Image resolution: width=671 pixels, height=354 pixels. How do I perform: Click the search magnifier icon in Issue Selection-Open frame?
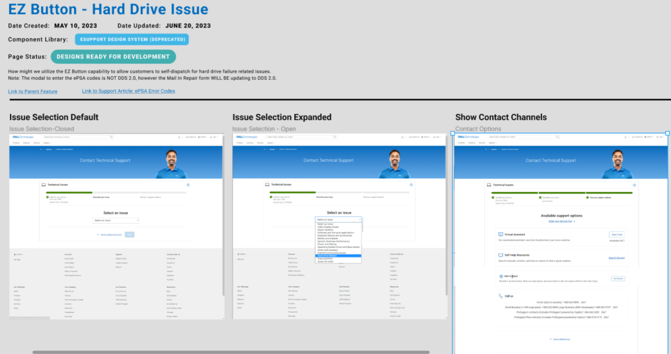[335, 137]
